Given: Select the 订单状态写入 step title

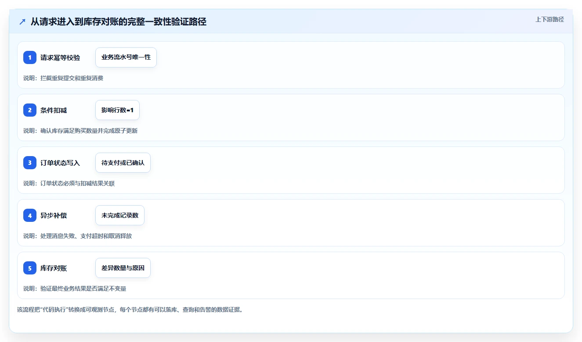Looking at the screenshot, I should (x=60, y=163).
